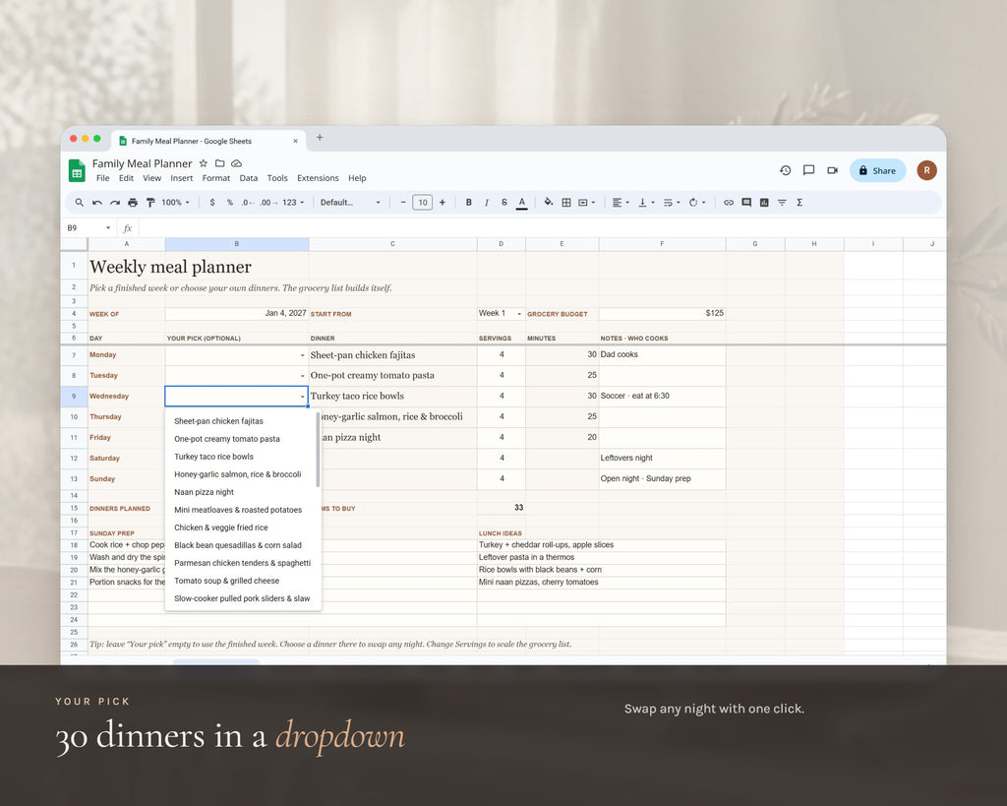Screen dimensions: 1007x806
Task: Open the account avatar R
Action: (x=926, y=170)
